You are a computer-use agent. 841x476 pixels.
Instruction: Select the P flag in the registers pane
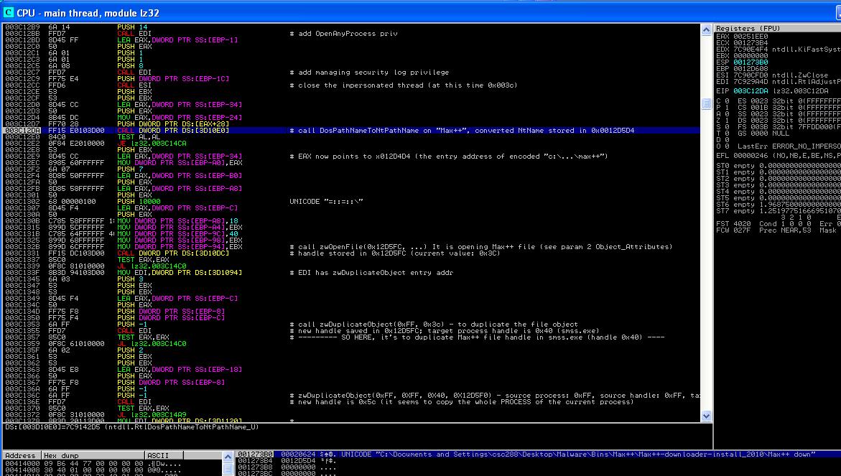722,107
